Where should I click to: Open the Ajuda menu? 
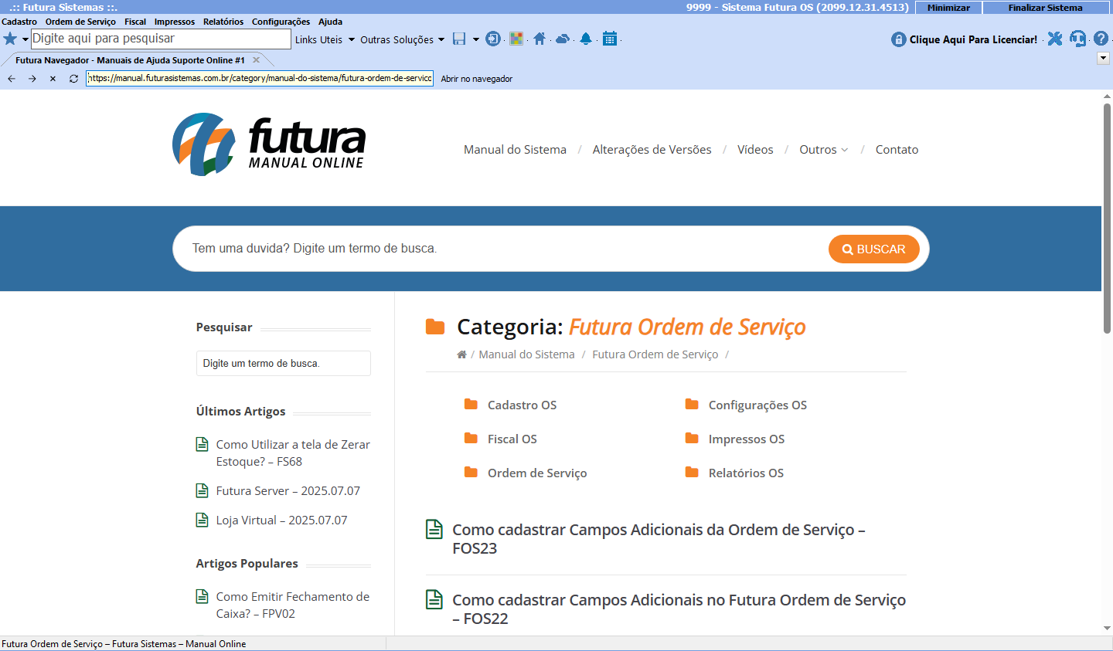coord(330,22)
